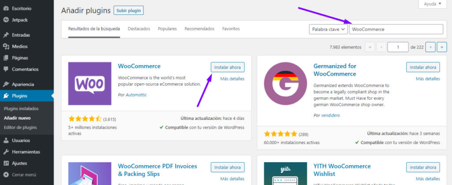Image resolution: width=452 pixels, height=185 pixels.
Task: Open the Recomendados tab
Action: tap(200, 29)
